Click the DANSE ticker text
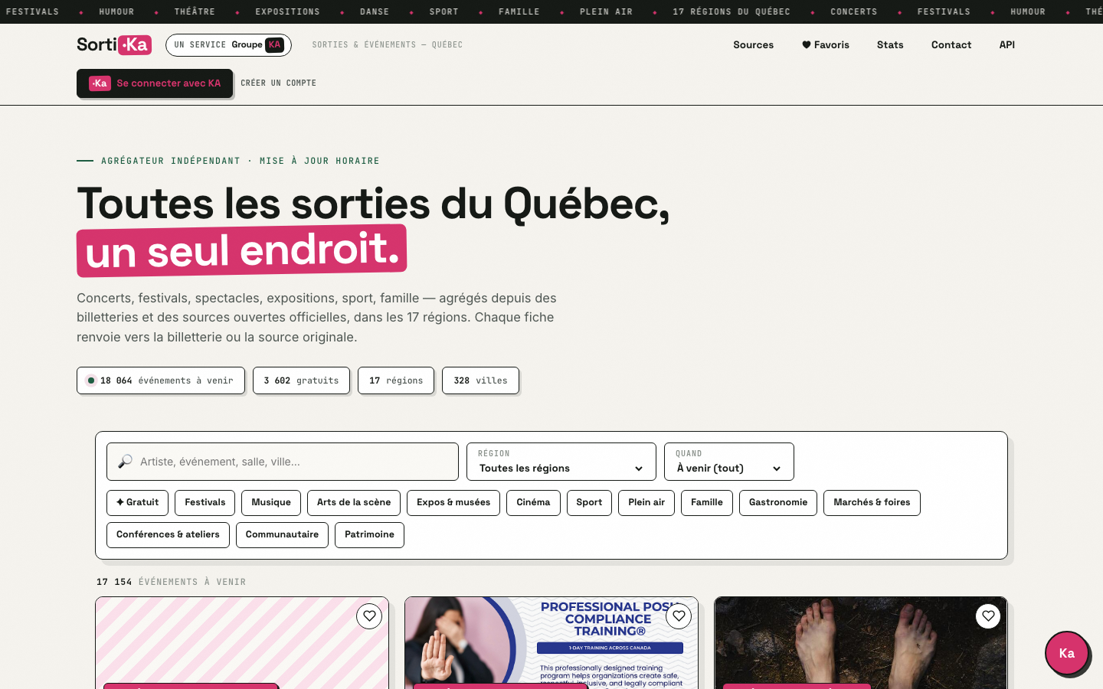 [x=375, y=12]
